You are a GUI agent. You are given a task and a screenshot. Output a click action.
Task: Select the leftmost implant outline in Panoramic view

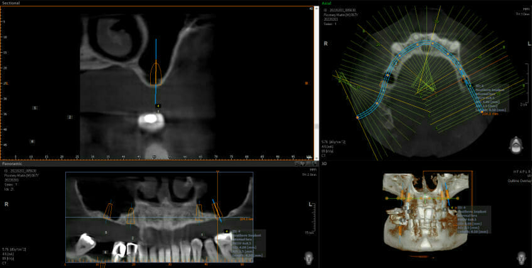(109, 213)
